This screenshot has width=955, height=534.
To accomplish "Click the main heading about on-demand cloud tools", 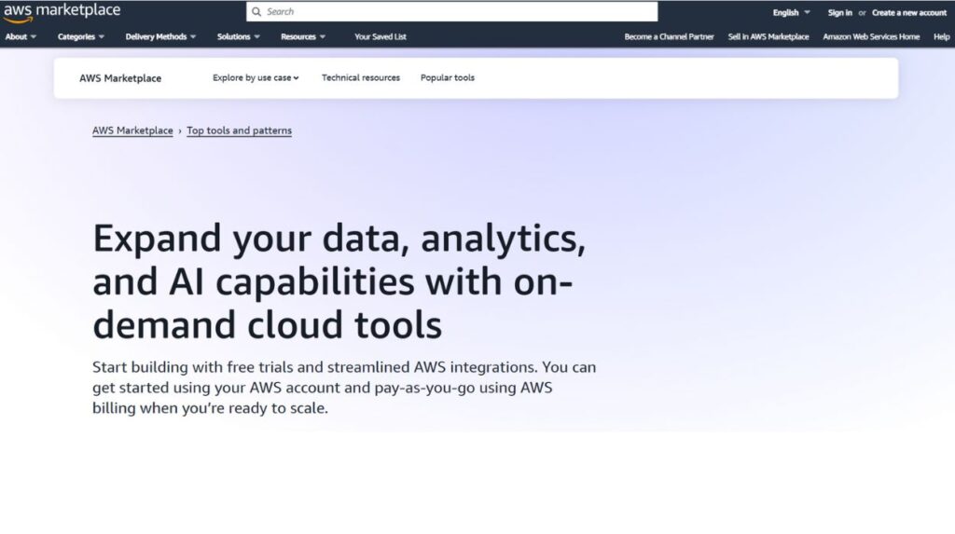I will tap(339, 281).
